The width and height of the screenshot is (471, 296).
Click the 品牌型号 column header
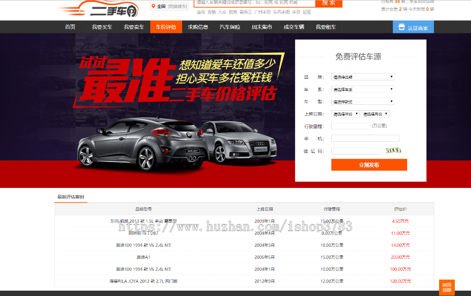point(143,209)
